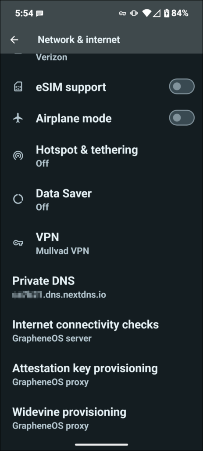The image size is (203, 451).
Task: Open Internet connectivity checks option
Action: point(102,331)
